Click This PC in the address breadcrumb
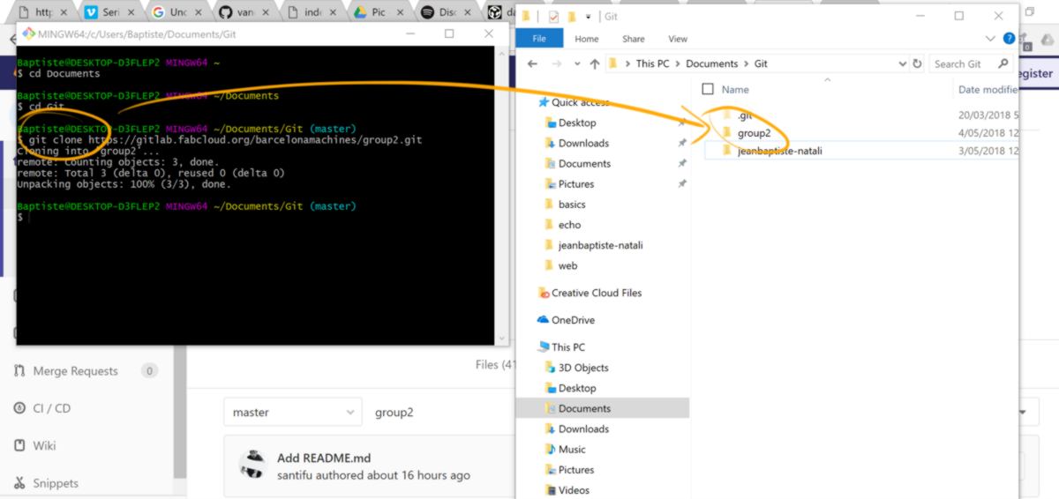This screenshot has width=1059, height=499. click(652, 64)
